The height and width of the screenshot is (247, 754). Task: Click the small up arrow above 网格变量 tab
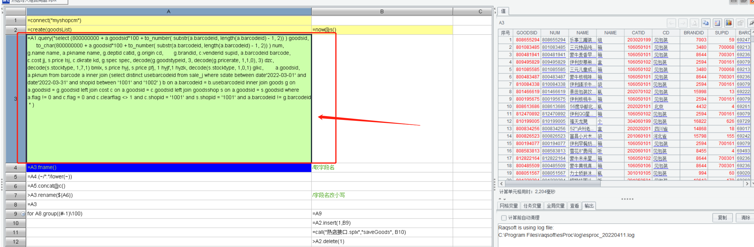coord(500,199)
